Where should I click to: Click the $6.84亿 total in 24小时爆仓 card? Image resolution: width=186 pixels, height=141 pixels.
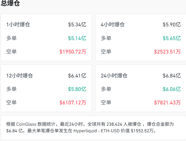172,76
